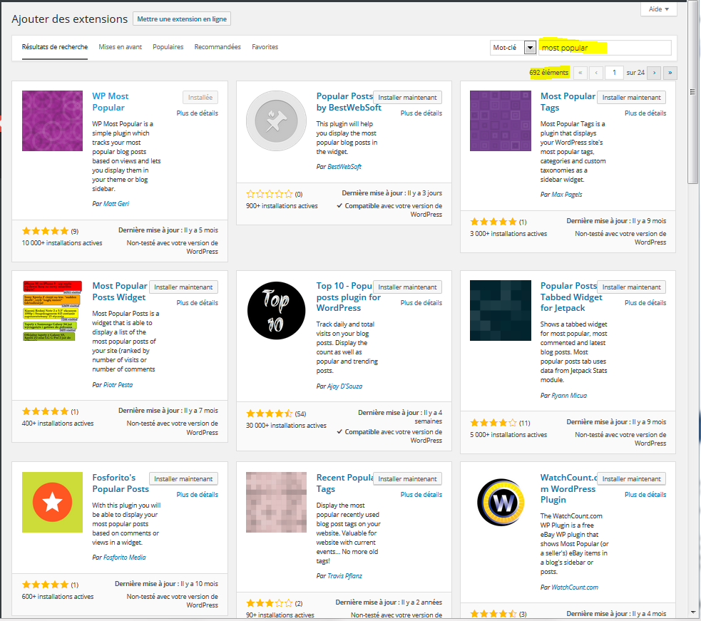Viewport: 701px width, 621px height.
Task: Click the Most Popular Tags purple icon
Action: [500, 121]
